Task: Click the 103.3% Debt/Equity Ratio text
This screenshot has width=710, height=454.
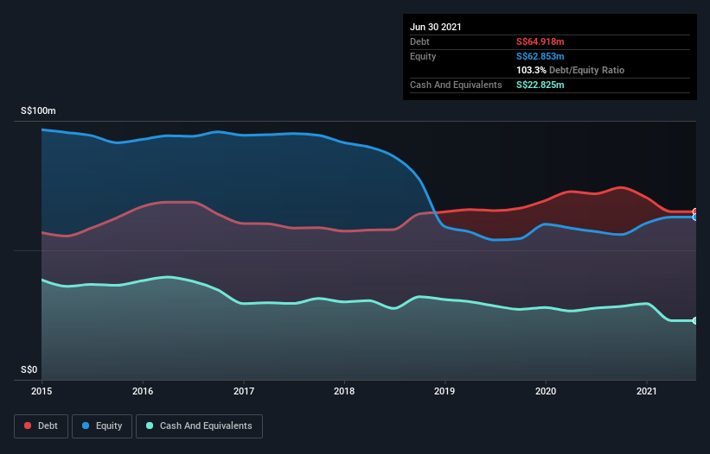Action: click(x=571, y=70)
